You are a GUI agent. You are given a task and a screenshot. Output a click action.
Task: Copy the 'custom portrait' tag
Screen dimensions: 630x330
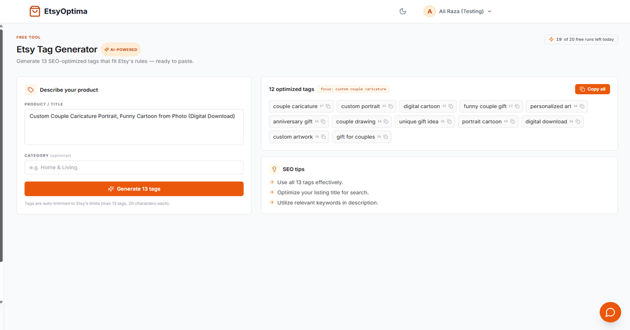click(391, 107)
